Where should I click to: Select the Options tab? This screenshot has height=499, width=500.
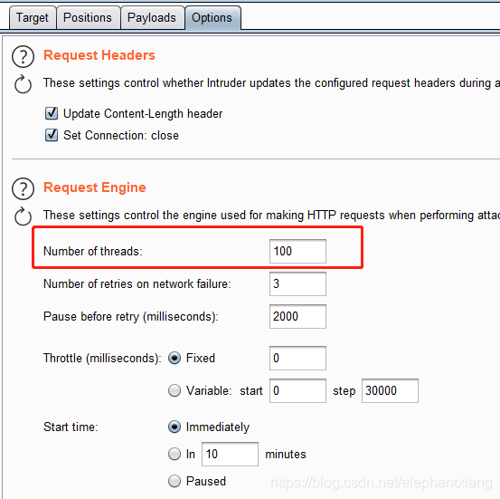point(212,18)
